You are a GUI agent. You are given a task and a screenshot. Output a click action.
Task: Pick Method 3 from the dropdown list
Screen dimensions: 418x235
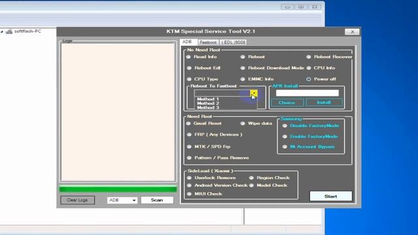[x=208, y=107]
